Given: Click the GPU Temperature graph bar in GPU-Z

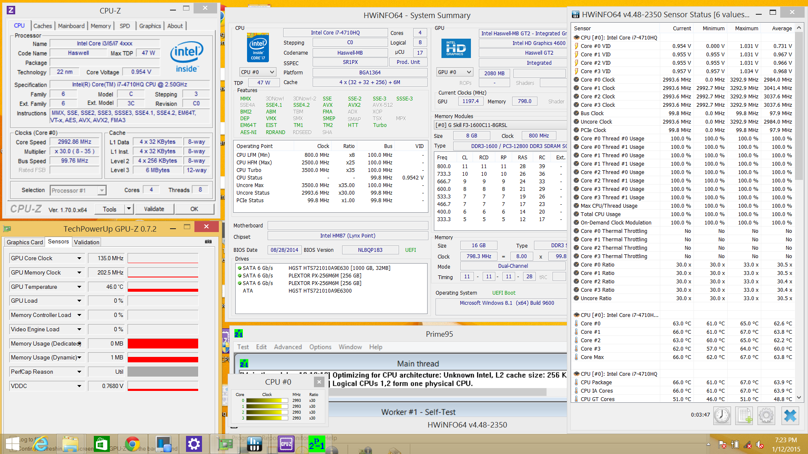Looking at the screenshot, I should [163, 287].
